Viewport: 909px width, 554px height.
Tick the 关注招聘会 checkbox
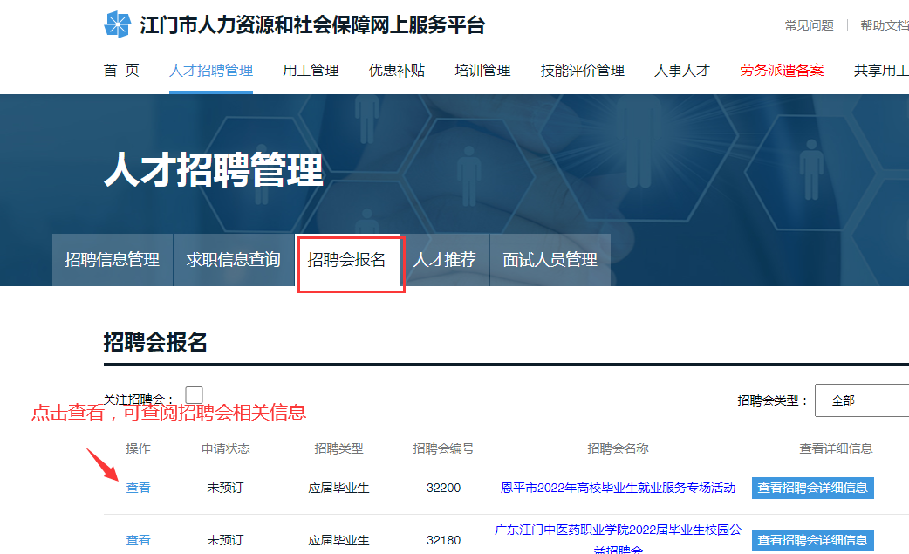[194, 395]
